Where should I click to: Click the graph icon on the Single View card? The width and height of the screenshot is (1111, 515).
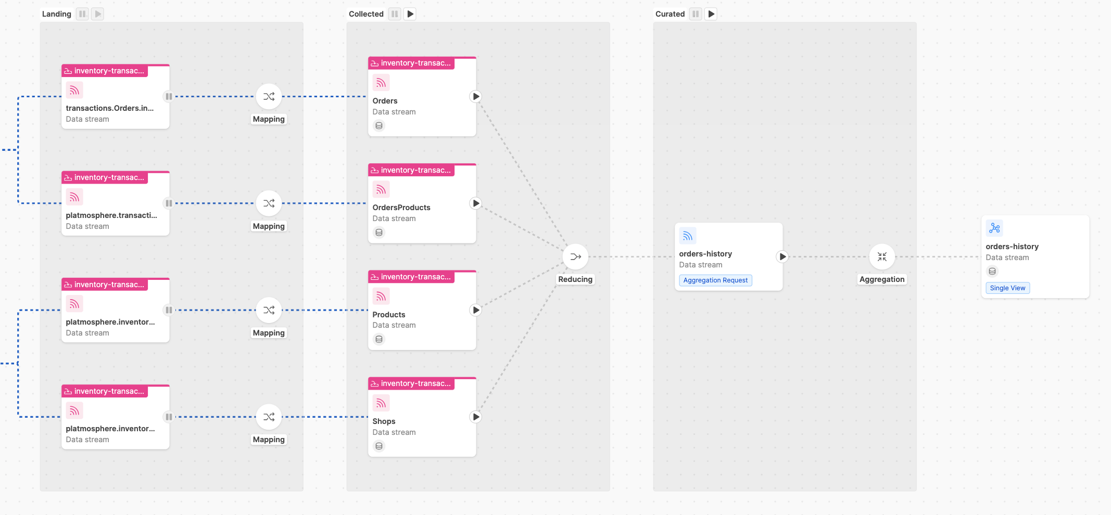pos(995,228)
